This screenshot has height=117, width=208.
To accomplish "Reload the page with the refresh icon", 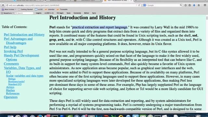I will [139, 5].
